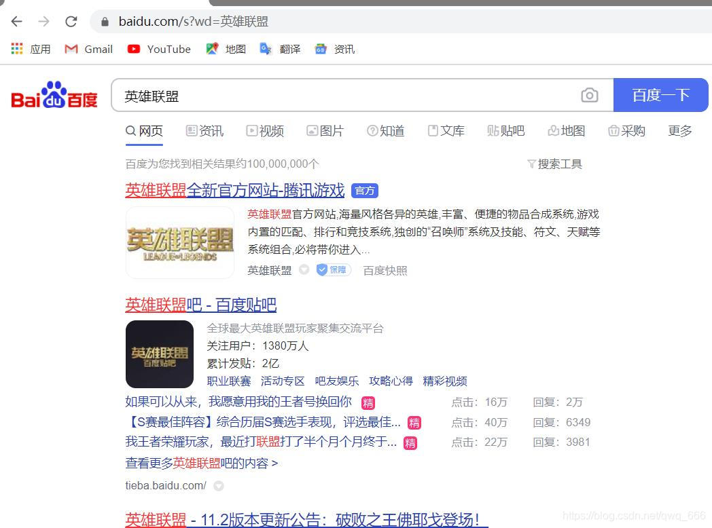Open the 地图 maps bookmark

[226, 49]
